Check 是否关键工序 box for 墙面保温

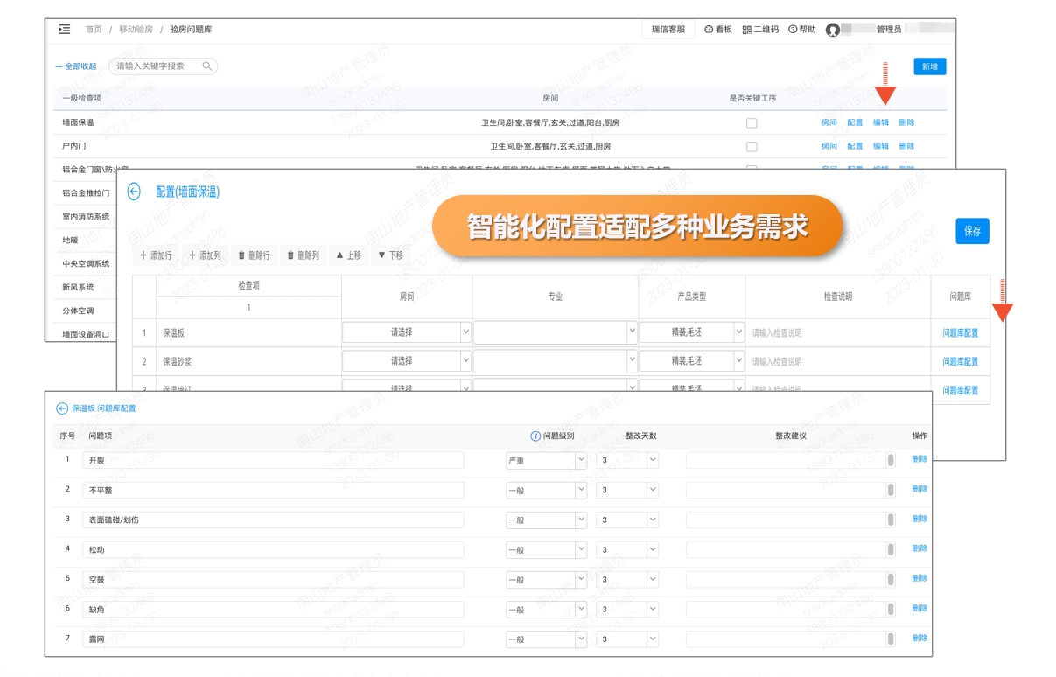[x=752, y=123]
